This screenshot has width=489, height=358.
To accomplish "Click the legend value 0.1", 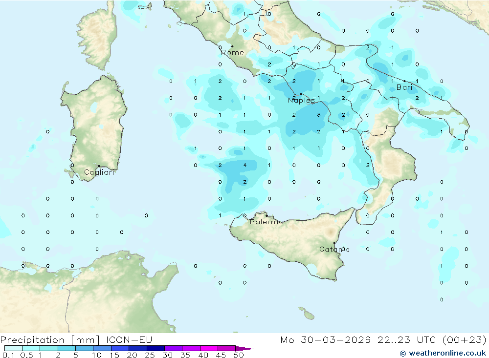I will 8,355.
